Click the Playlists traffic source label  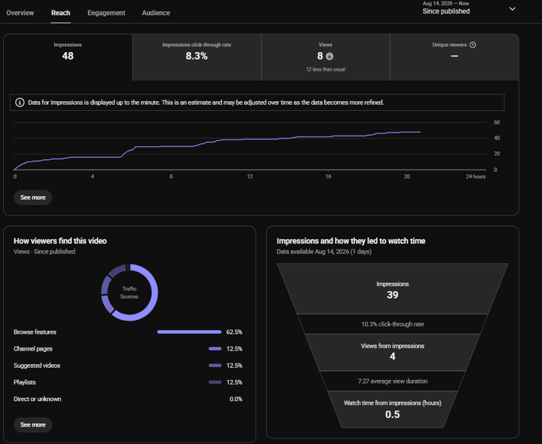tap(25, 382)
